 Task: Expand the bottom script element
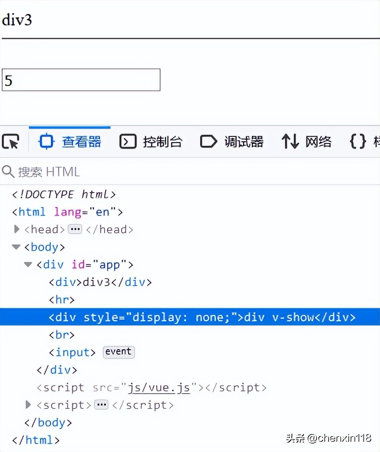[28, 405]
